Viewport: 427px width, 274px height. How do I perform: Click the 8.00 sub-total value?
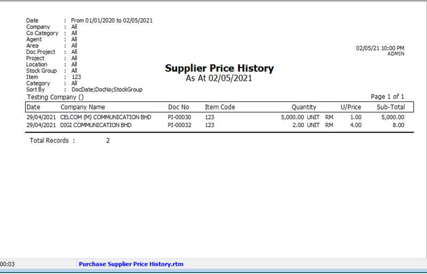398,125
